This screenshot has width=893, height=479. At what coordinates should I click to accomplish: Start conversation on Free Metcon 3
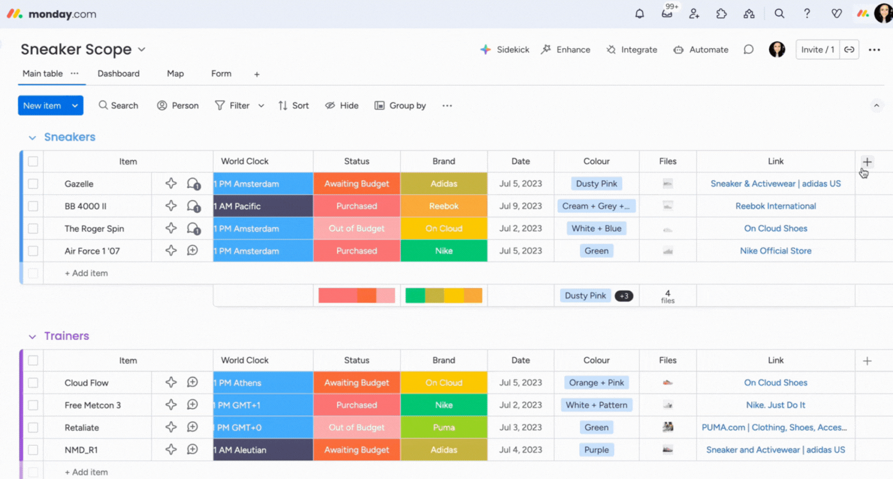[x=192, y=405]
